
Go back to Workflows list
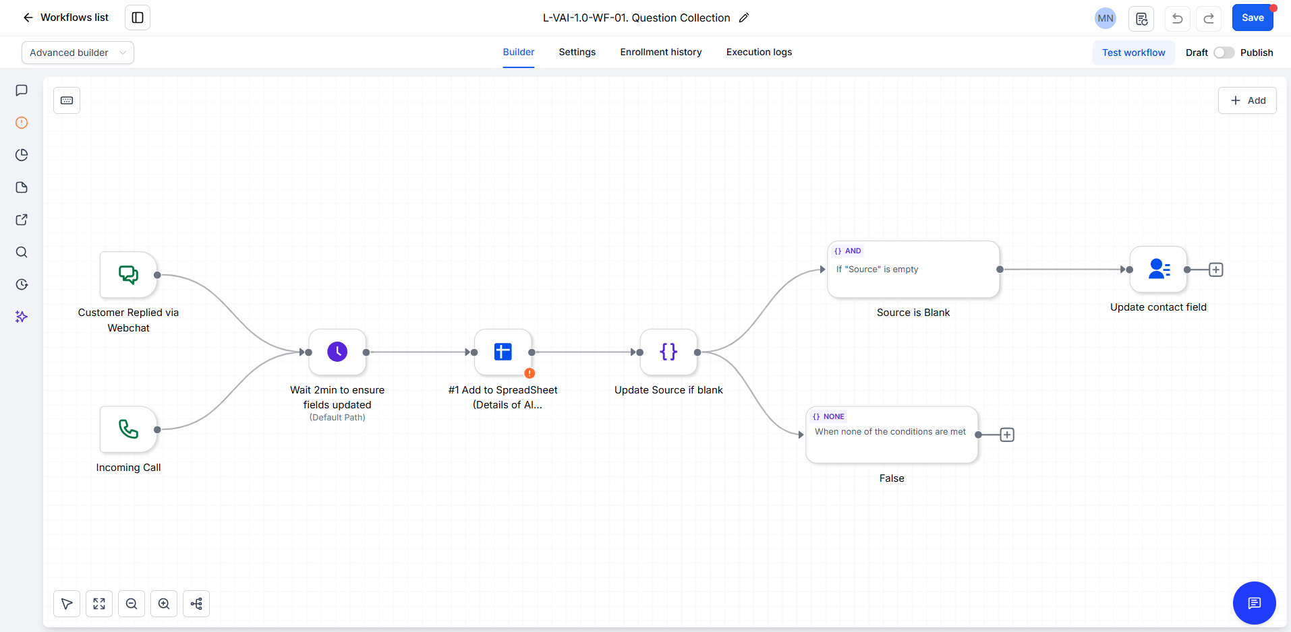coord(65,18)
